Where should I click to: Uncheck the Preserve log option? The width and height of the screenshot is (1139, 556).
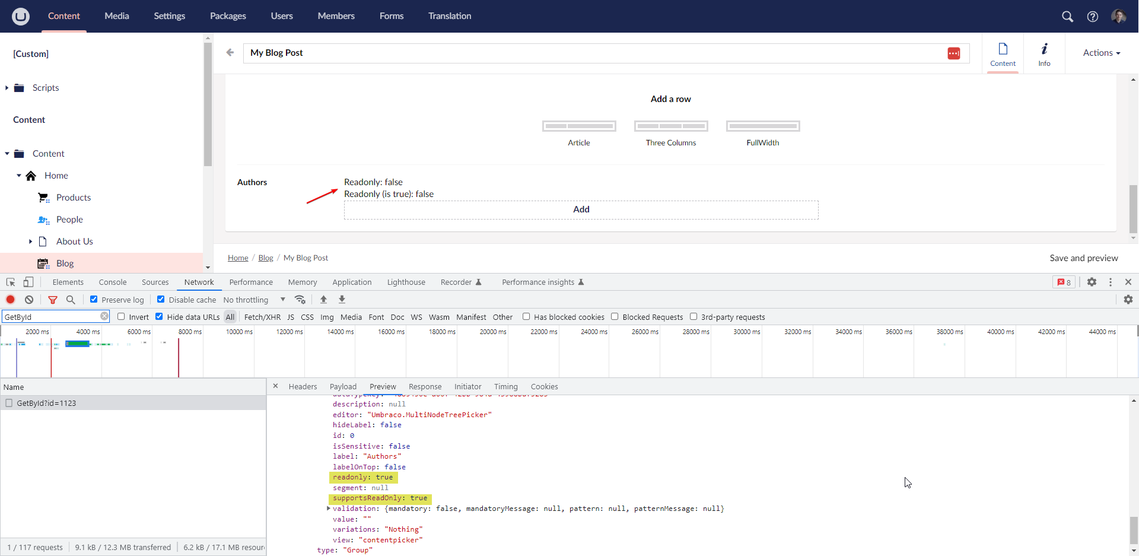click(x=93, y=299)
